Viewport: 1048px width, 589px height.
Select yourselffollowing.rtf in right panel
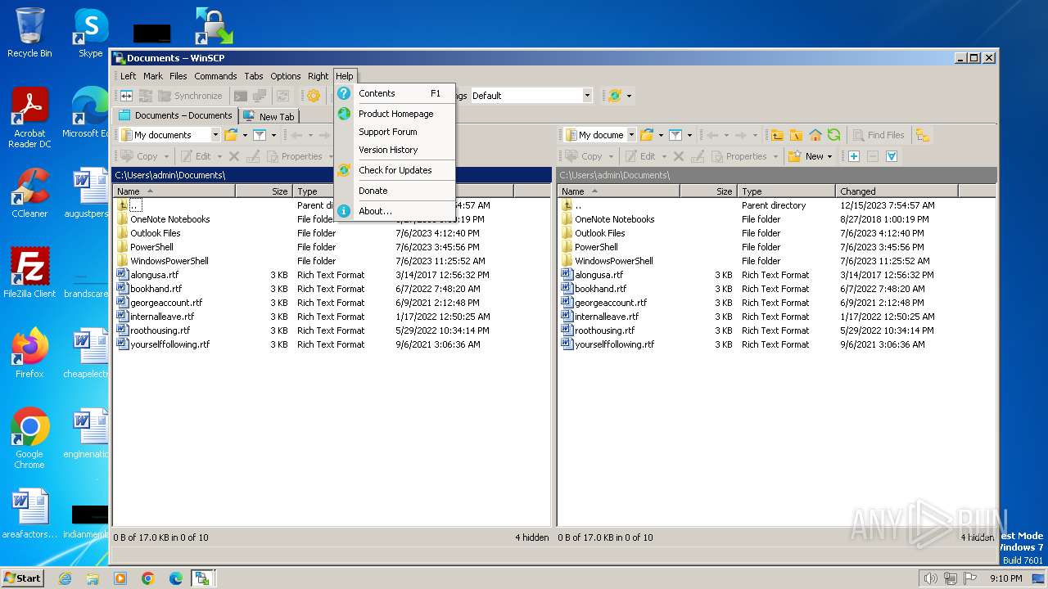click(614, 344)
